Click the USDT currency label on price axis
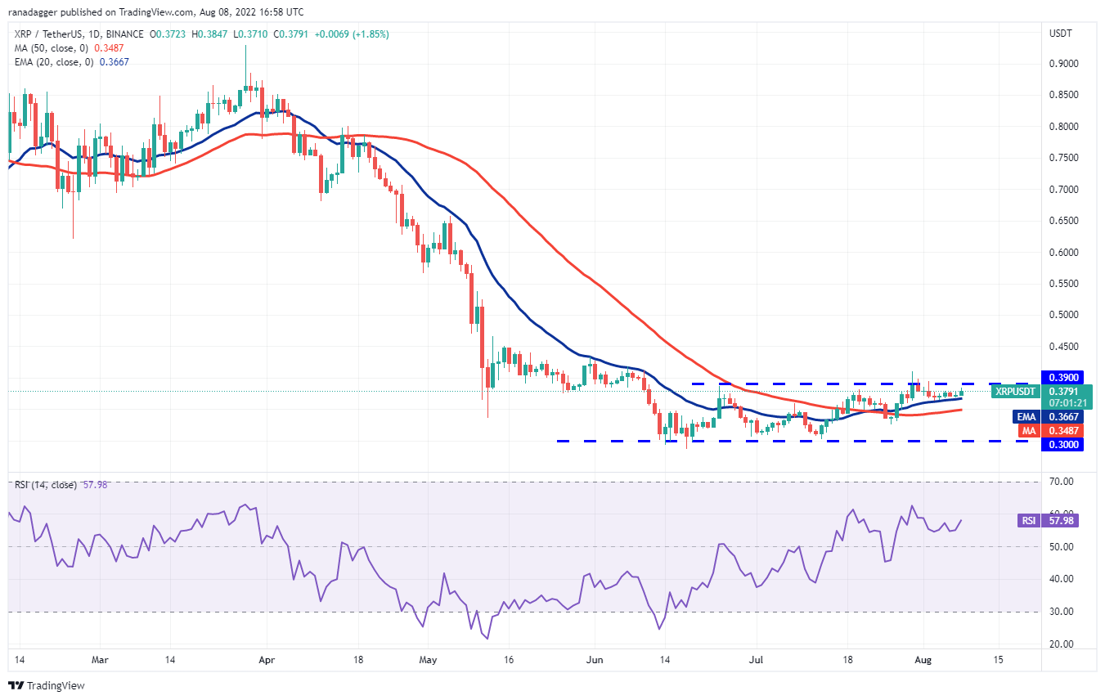Screen dimensions: 1105x700 (1060, 34)
